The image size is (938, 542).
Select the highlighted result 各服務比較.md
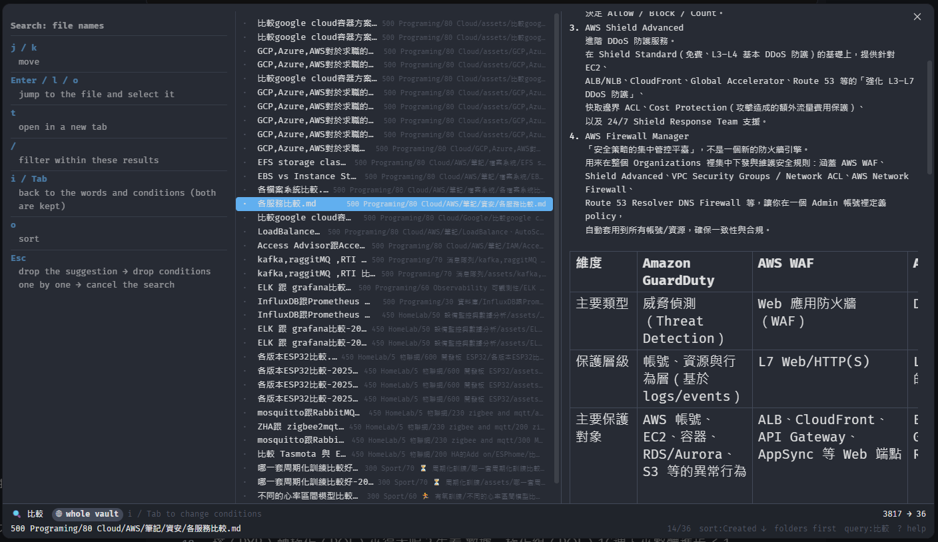click(x=394, y=204)
